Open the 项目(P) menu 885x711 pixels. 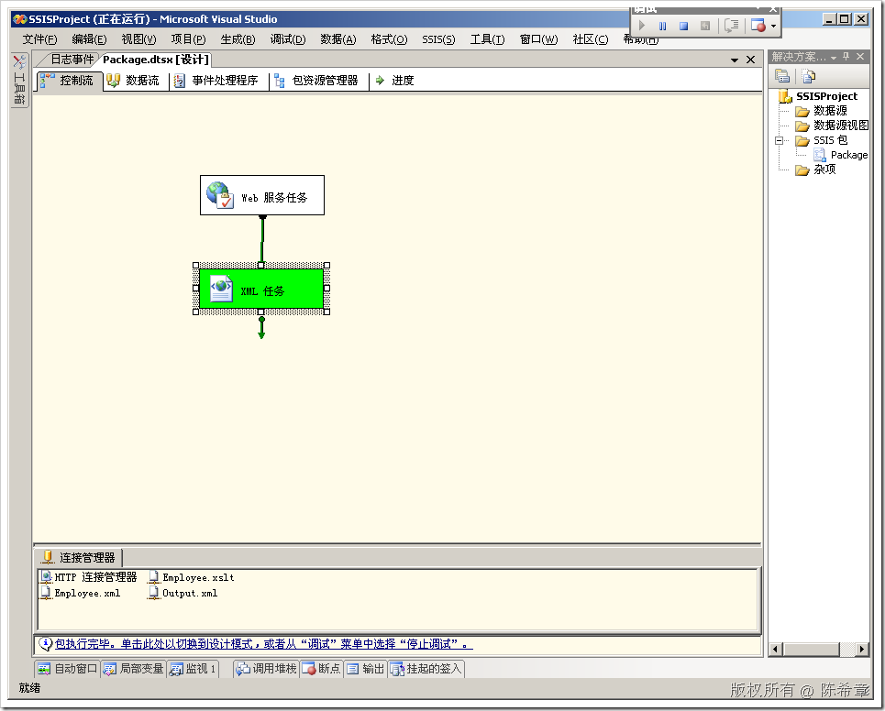(189, 39)
